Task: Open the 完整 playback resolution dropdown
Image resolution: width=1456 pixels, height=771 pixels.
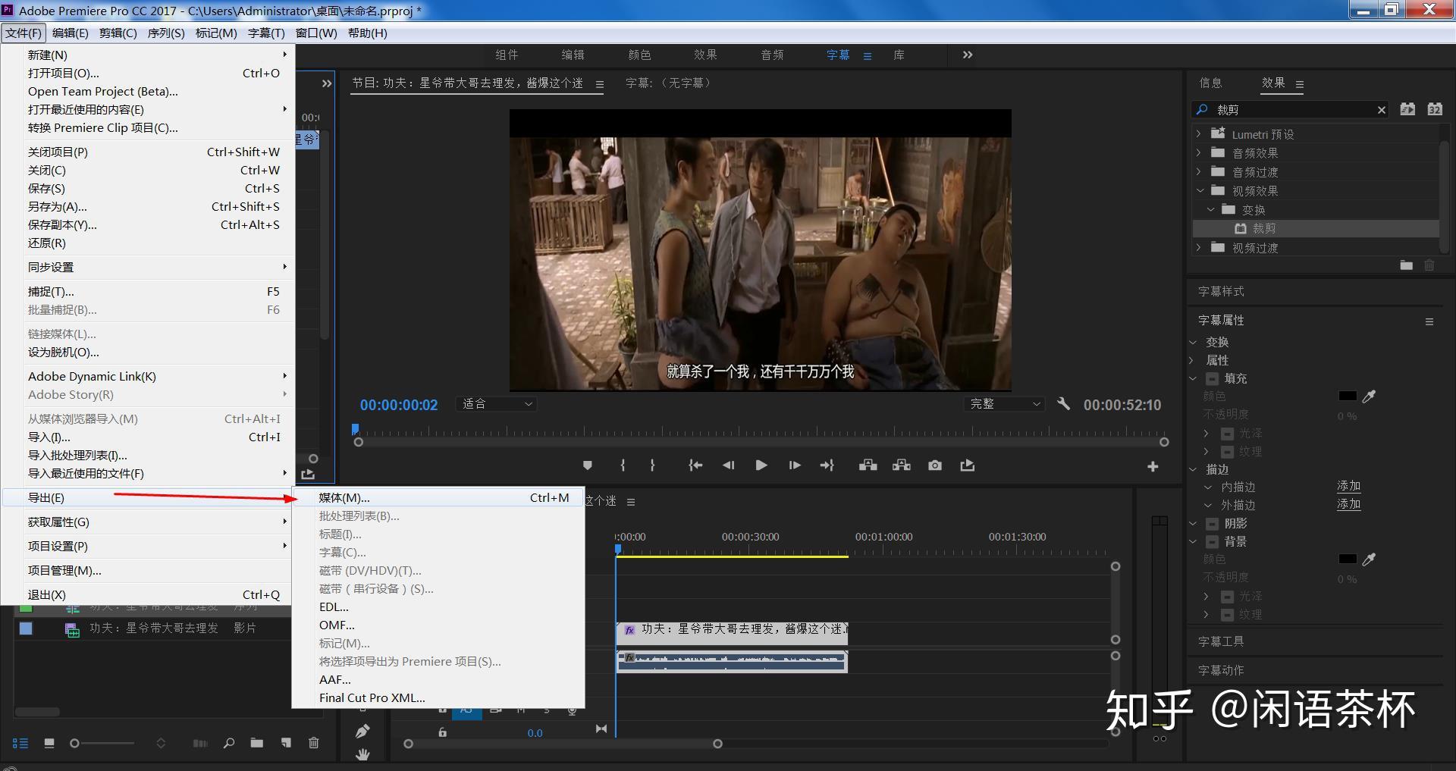Action: [1005, 404]
